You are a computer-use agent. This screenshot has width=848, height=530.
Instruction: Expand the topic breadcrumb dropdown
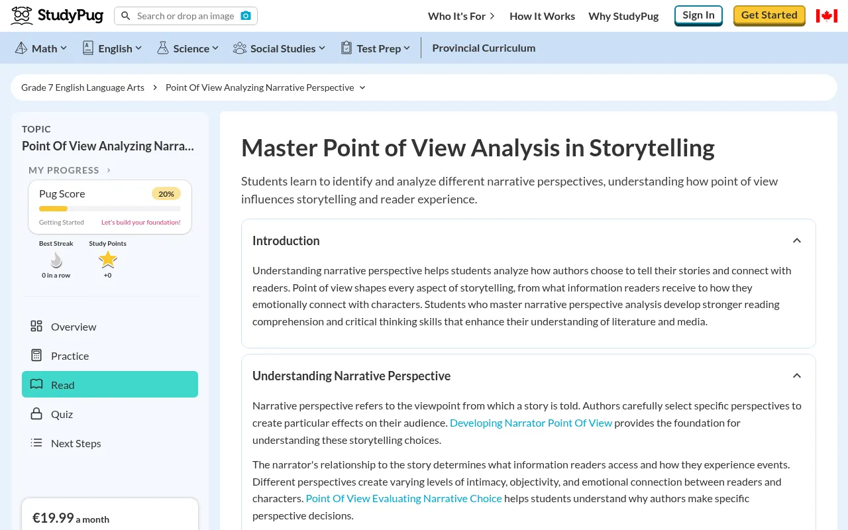[x=362, y=87]
